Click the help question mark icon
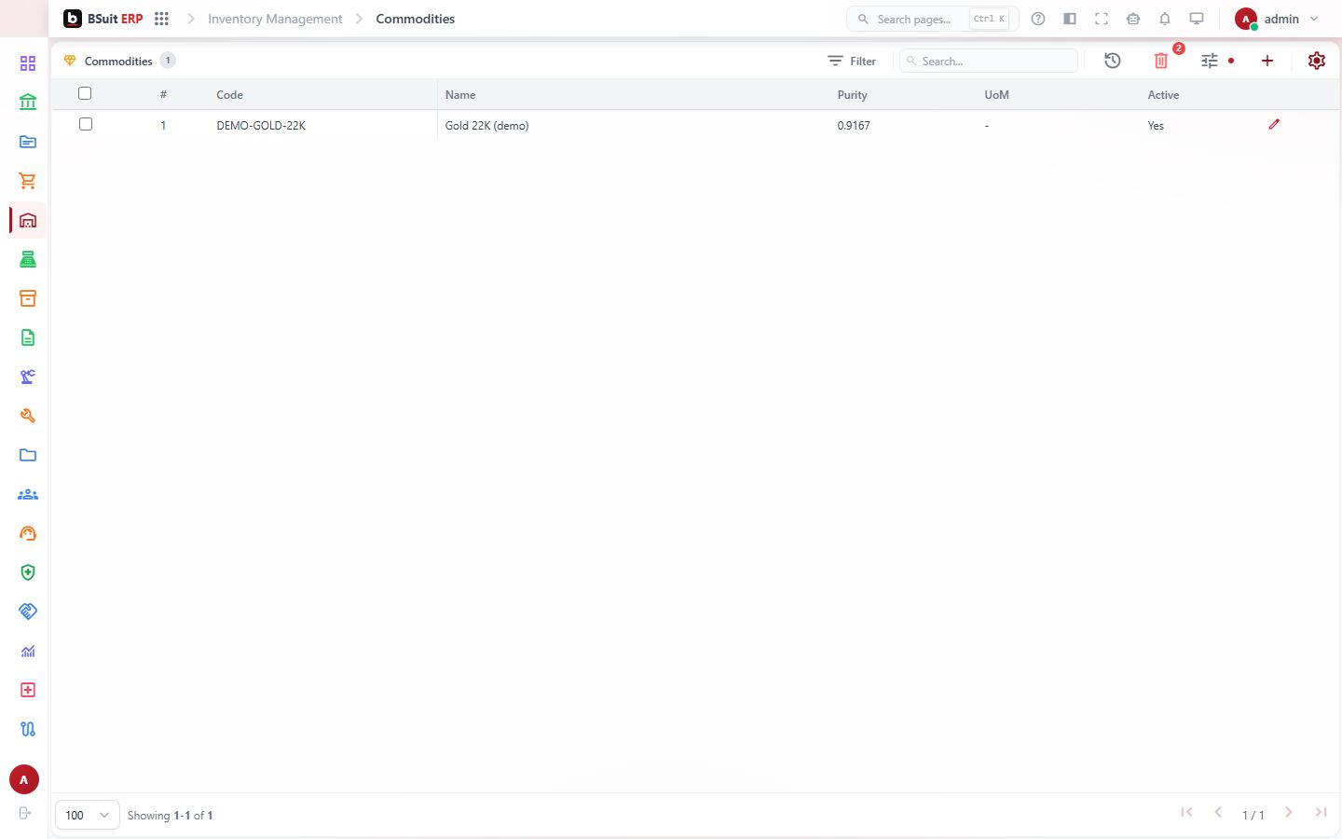 (x=1038, y=19)
